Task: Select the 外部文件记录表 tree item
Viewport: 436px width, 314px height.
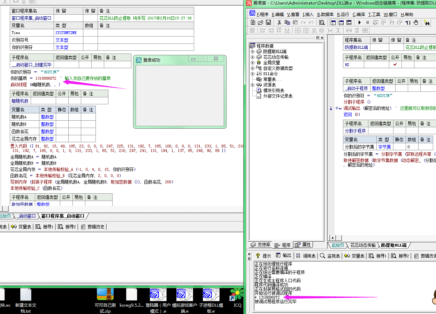Action: [x=278, y=96]
